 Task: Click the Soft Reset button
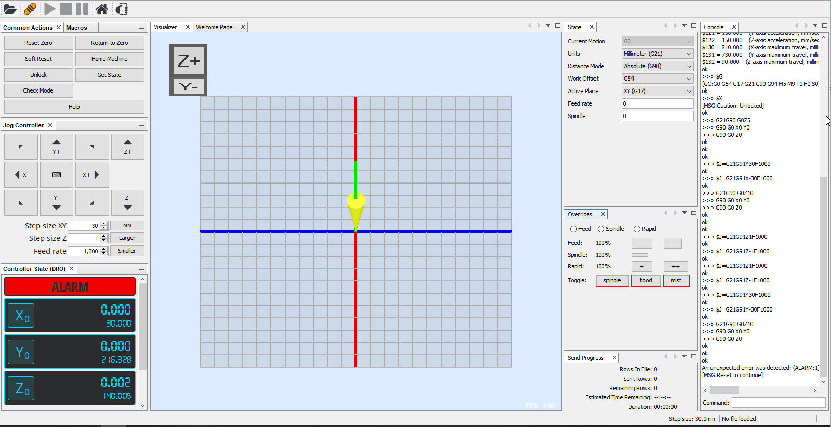[38, 59]
